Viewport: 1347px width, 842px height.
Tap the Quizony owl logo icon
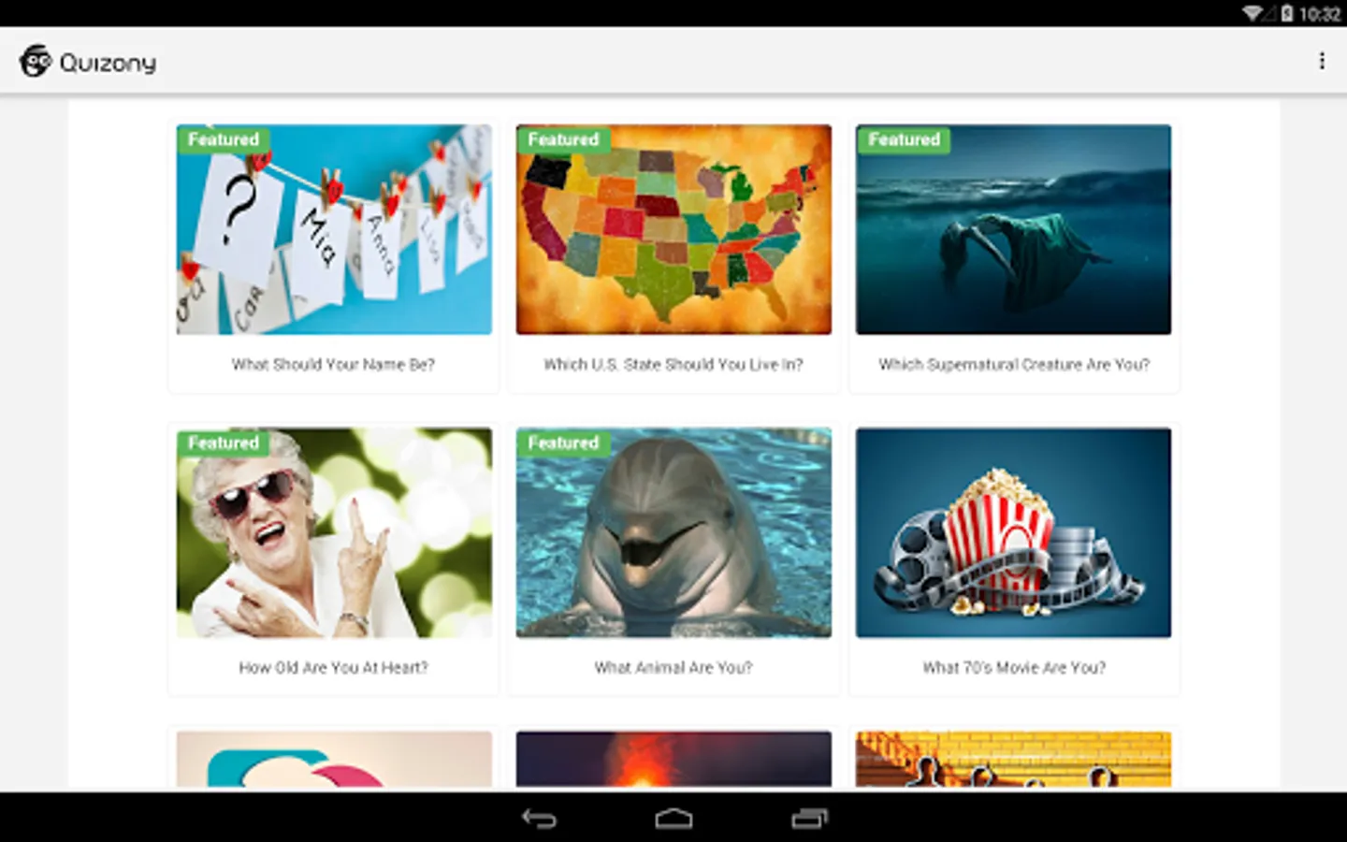click(x=36, y=61)
